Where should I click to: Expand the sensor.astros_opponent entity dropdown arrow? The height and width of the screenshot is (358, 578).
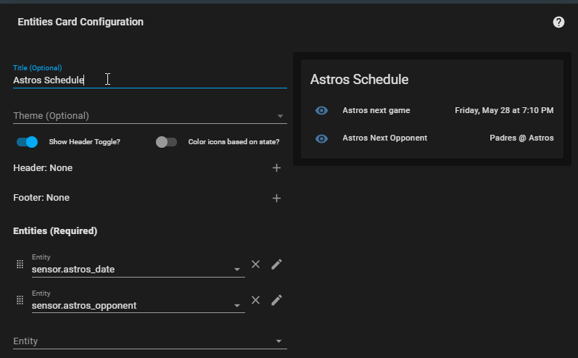(x=237, y=306)
